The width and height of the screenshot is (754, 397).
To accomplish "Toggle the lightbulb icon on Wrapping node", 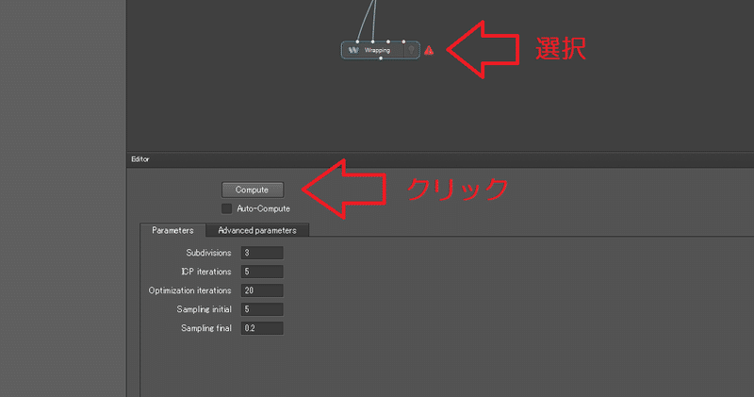I will coord(411,50).
